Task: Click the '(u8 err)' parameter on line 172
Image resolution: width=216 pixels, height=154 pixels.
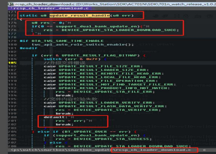Action: [x=122, y=15]
